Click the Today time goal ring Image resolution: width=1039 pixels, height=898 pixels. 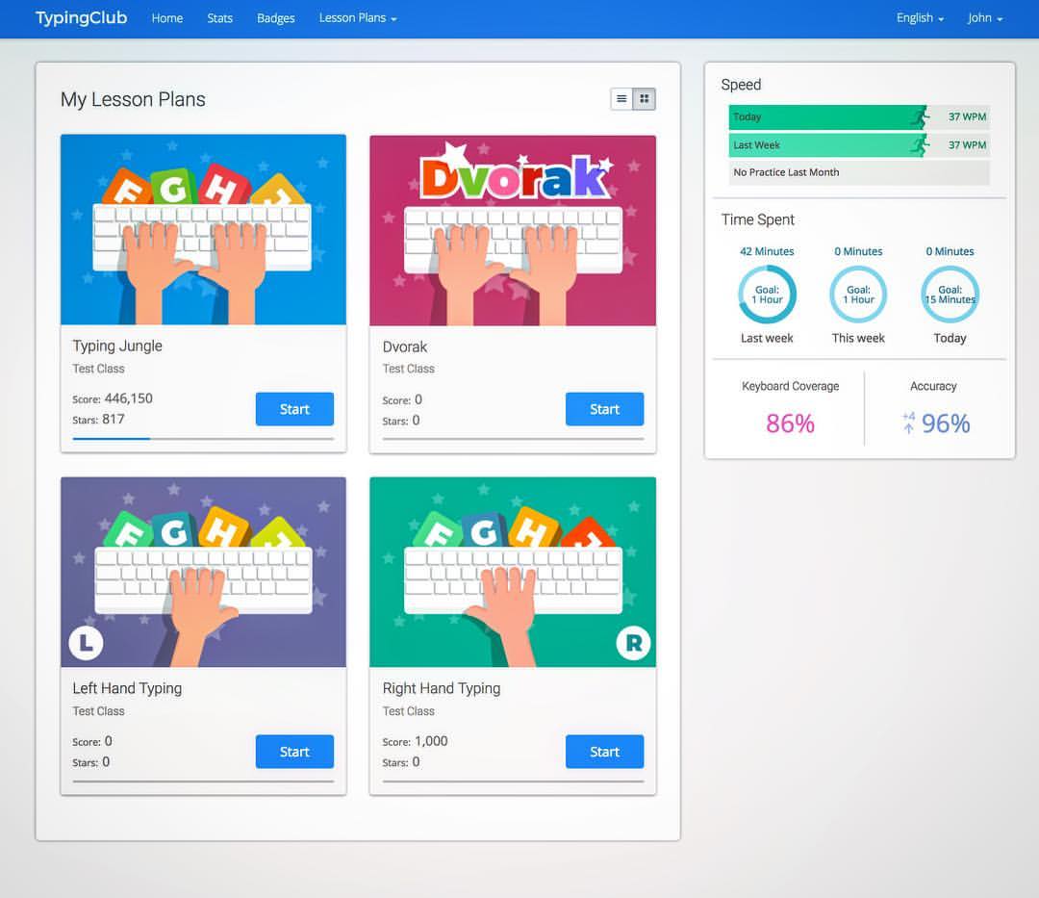(x=950, y=295)
